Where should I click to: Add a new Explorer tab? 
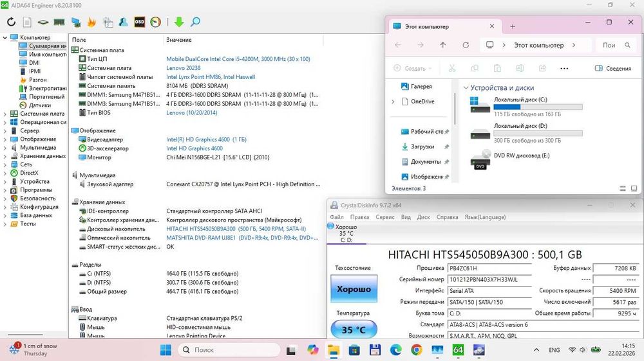point(513,26)
